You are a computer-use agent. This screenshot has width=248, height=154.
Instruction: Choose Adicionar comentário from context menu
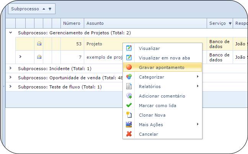162,96
